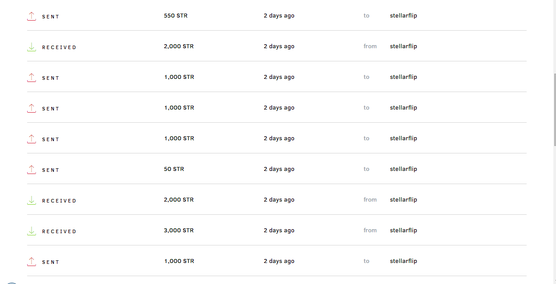Click "2 days ago" in the 50 STR row
556x284 pixels.
(x=279, y=169)
